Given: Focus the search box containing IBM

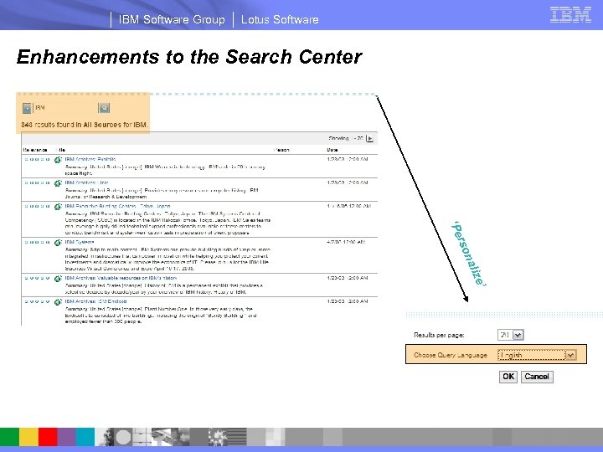Looking at the screenshot, I should pyautogui.click(x=65, y=108).
